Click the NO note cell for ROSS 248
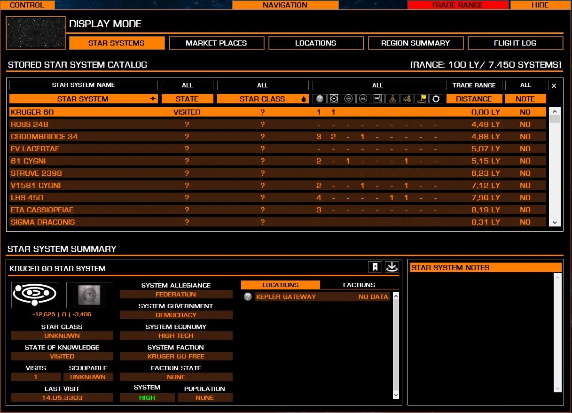The width and height of the screenshot is (572, 413). pyautogui.click(x=525, y=125)
